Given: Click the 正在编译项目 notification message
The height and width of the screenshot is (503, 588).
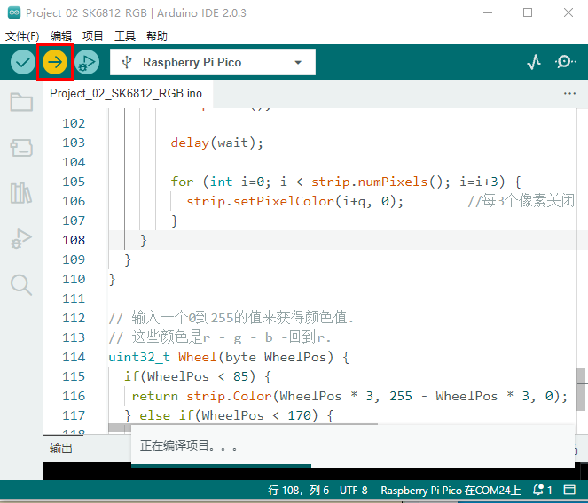Looking at the screenshot, I should (189, 445).
